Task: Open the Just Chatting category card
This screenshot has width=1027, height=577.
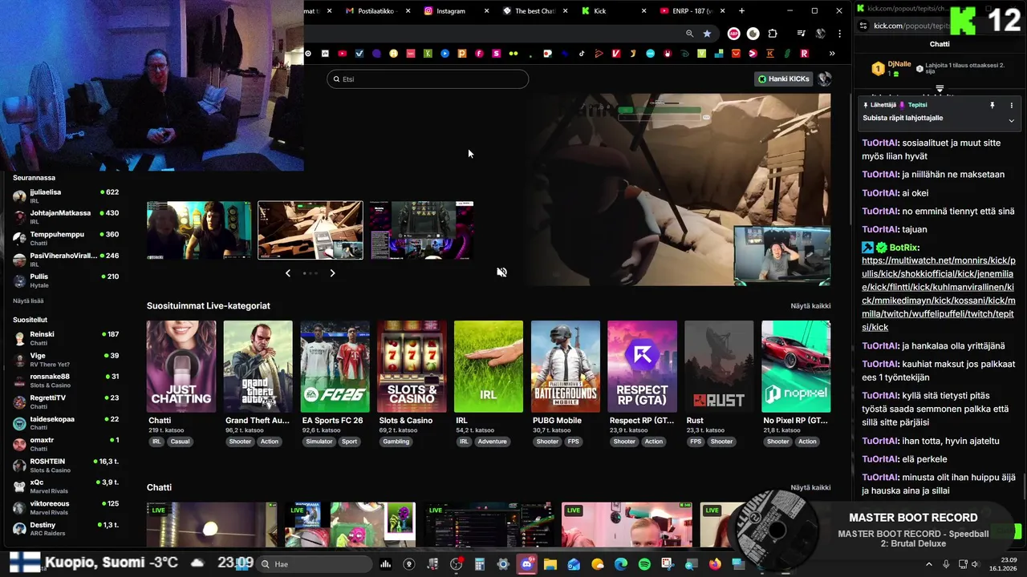Action: (181, 366)
